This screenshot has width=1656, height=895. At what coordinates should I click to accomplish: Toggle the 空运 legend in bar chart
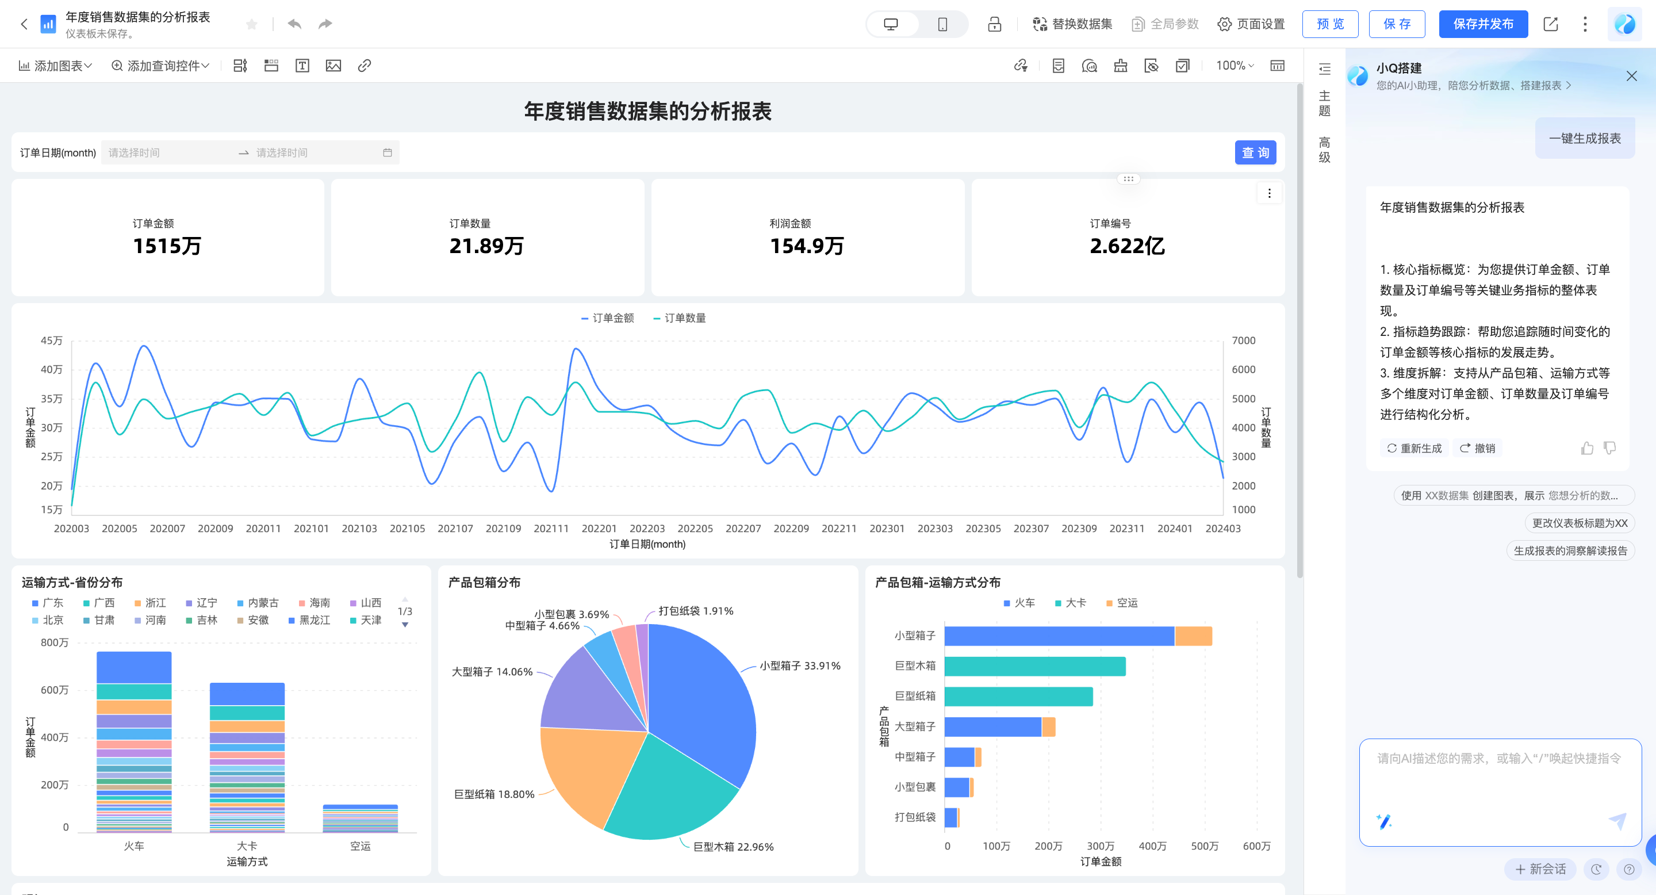coord(1122,603)
